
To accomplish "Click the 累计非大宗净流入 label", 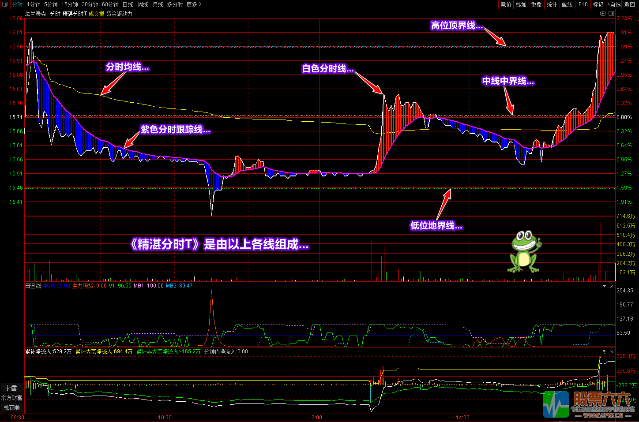I will pyautogui.click(x=168, y=351).
